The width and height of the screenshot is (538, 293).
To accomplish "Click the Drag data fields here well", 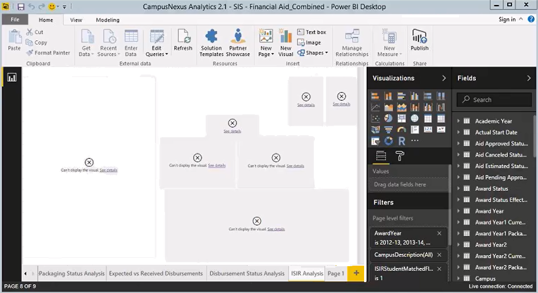I will pyautogui.click(x=409, y=185).
